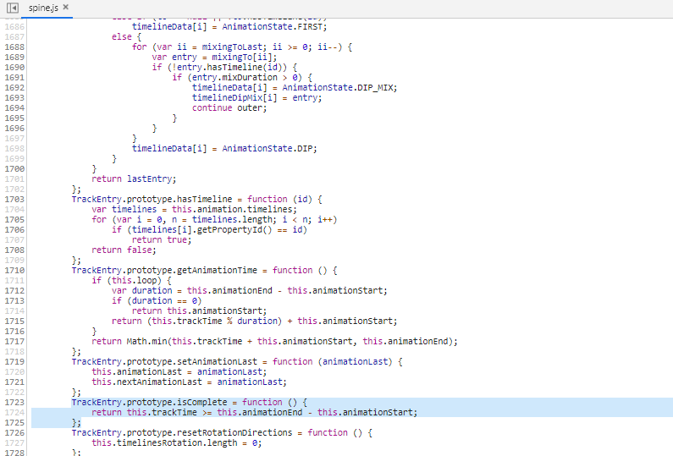673x456 pixels.
Task: Click 'if (entry.mixDuration > 0)' line
Action: 242,78
